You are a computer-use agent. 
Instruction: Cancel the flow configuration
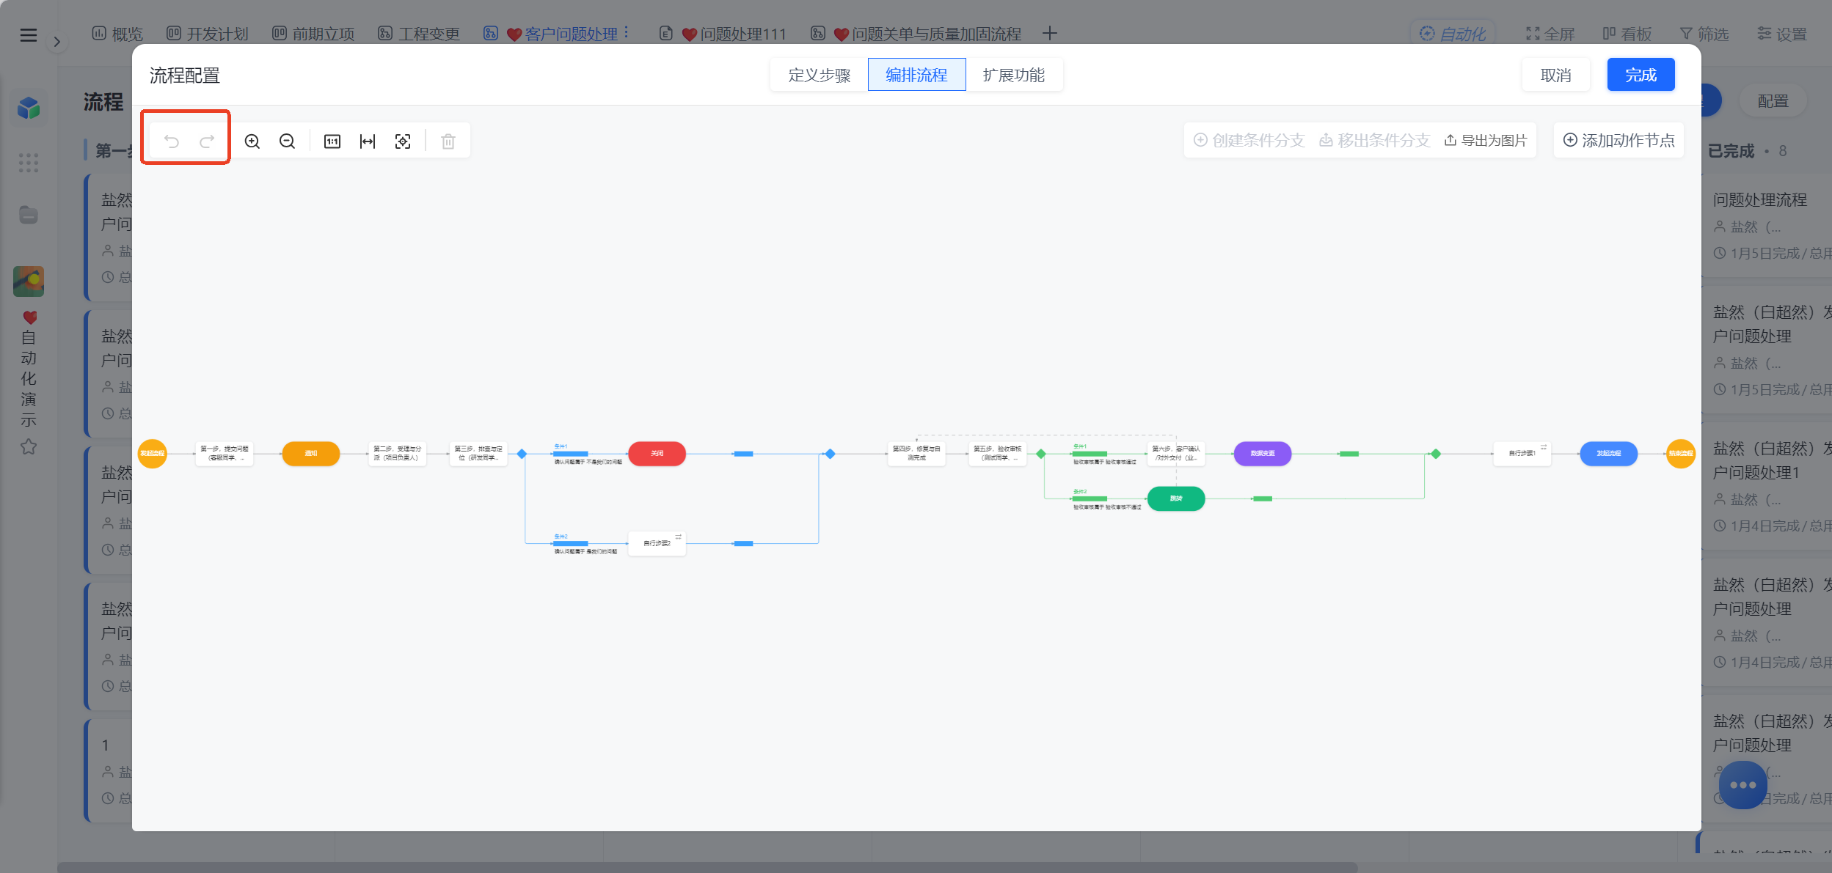(1556, 75)
